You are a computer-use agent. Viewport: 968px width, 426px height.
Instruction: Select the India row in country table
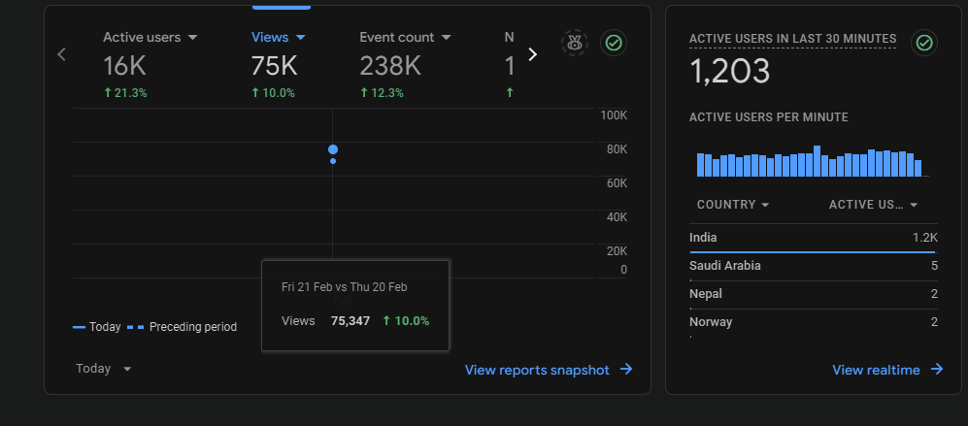point(813,239)
